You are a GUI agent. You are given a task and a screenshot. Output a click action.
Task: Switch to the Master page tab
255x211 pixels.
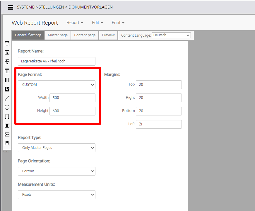pos(58,35)
